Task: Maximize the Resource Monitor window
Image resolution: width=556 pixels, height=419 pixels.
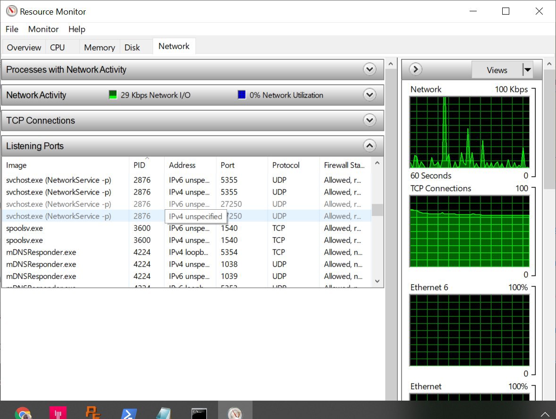Action: pyautogui.click(x=505, y=11)
